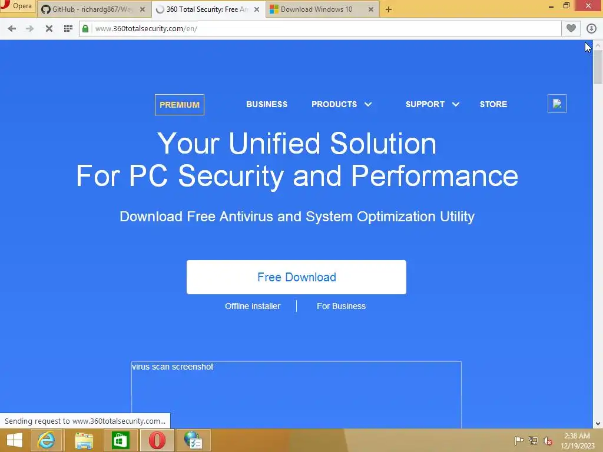Open the STORE menu item
603x452 pixels.
pos(493,104)
